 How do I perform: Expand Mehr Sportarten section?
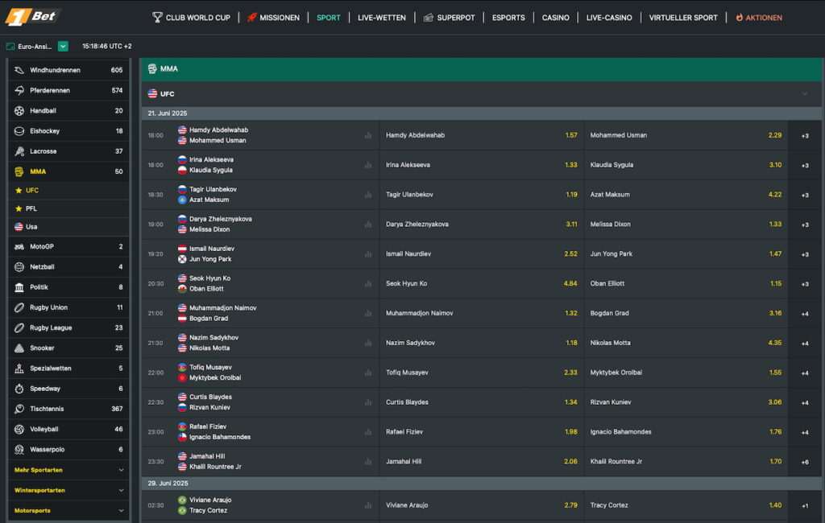tap(68, 470)
